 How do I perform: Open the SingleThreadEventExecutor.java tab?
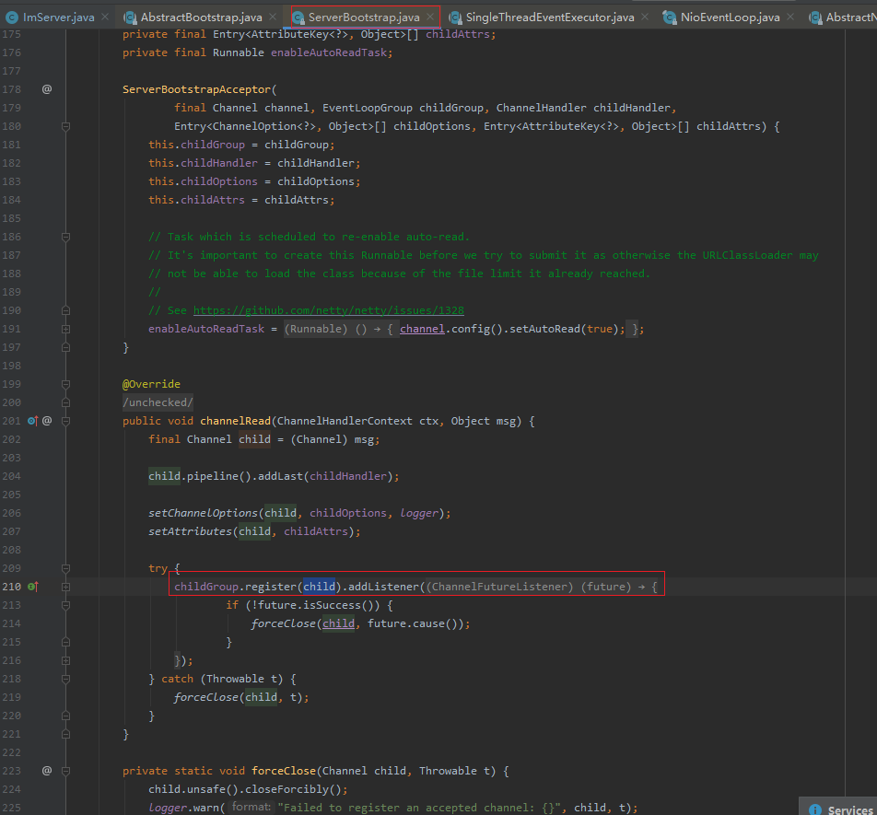coord(549,17)
